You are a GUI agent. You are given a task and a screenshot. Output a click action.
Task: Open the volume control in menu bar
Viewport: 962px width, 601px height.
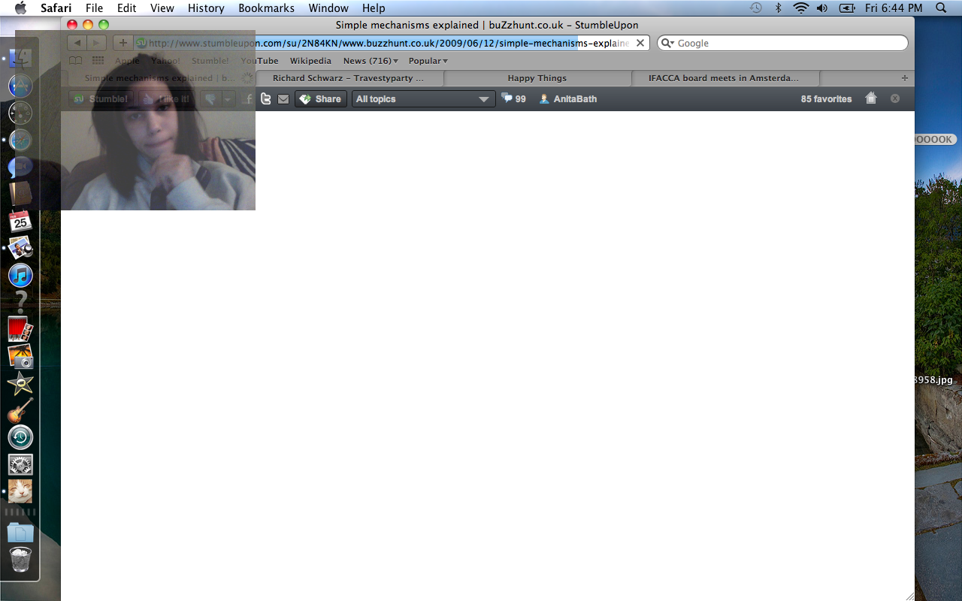(822, 8)
